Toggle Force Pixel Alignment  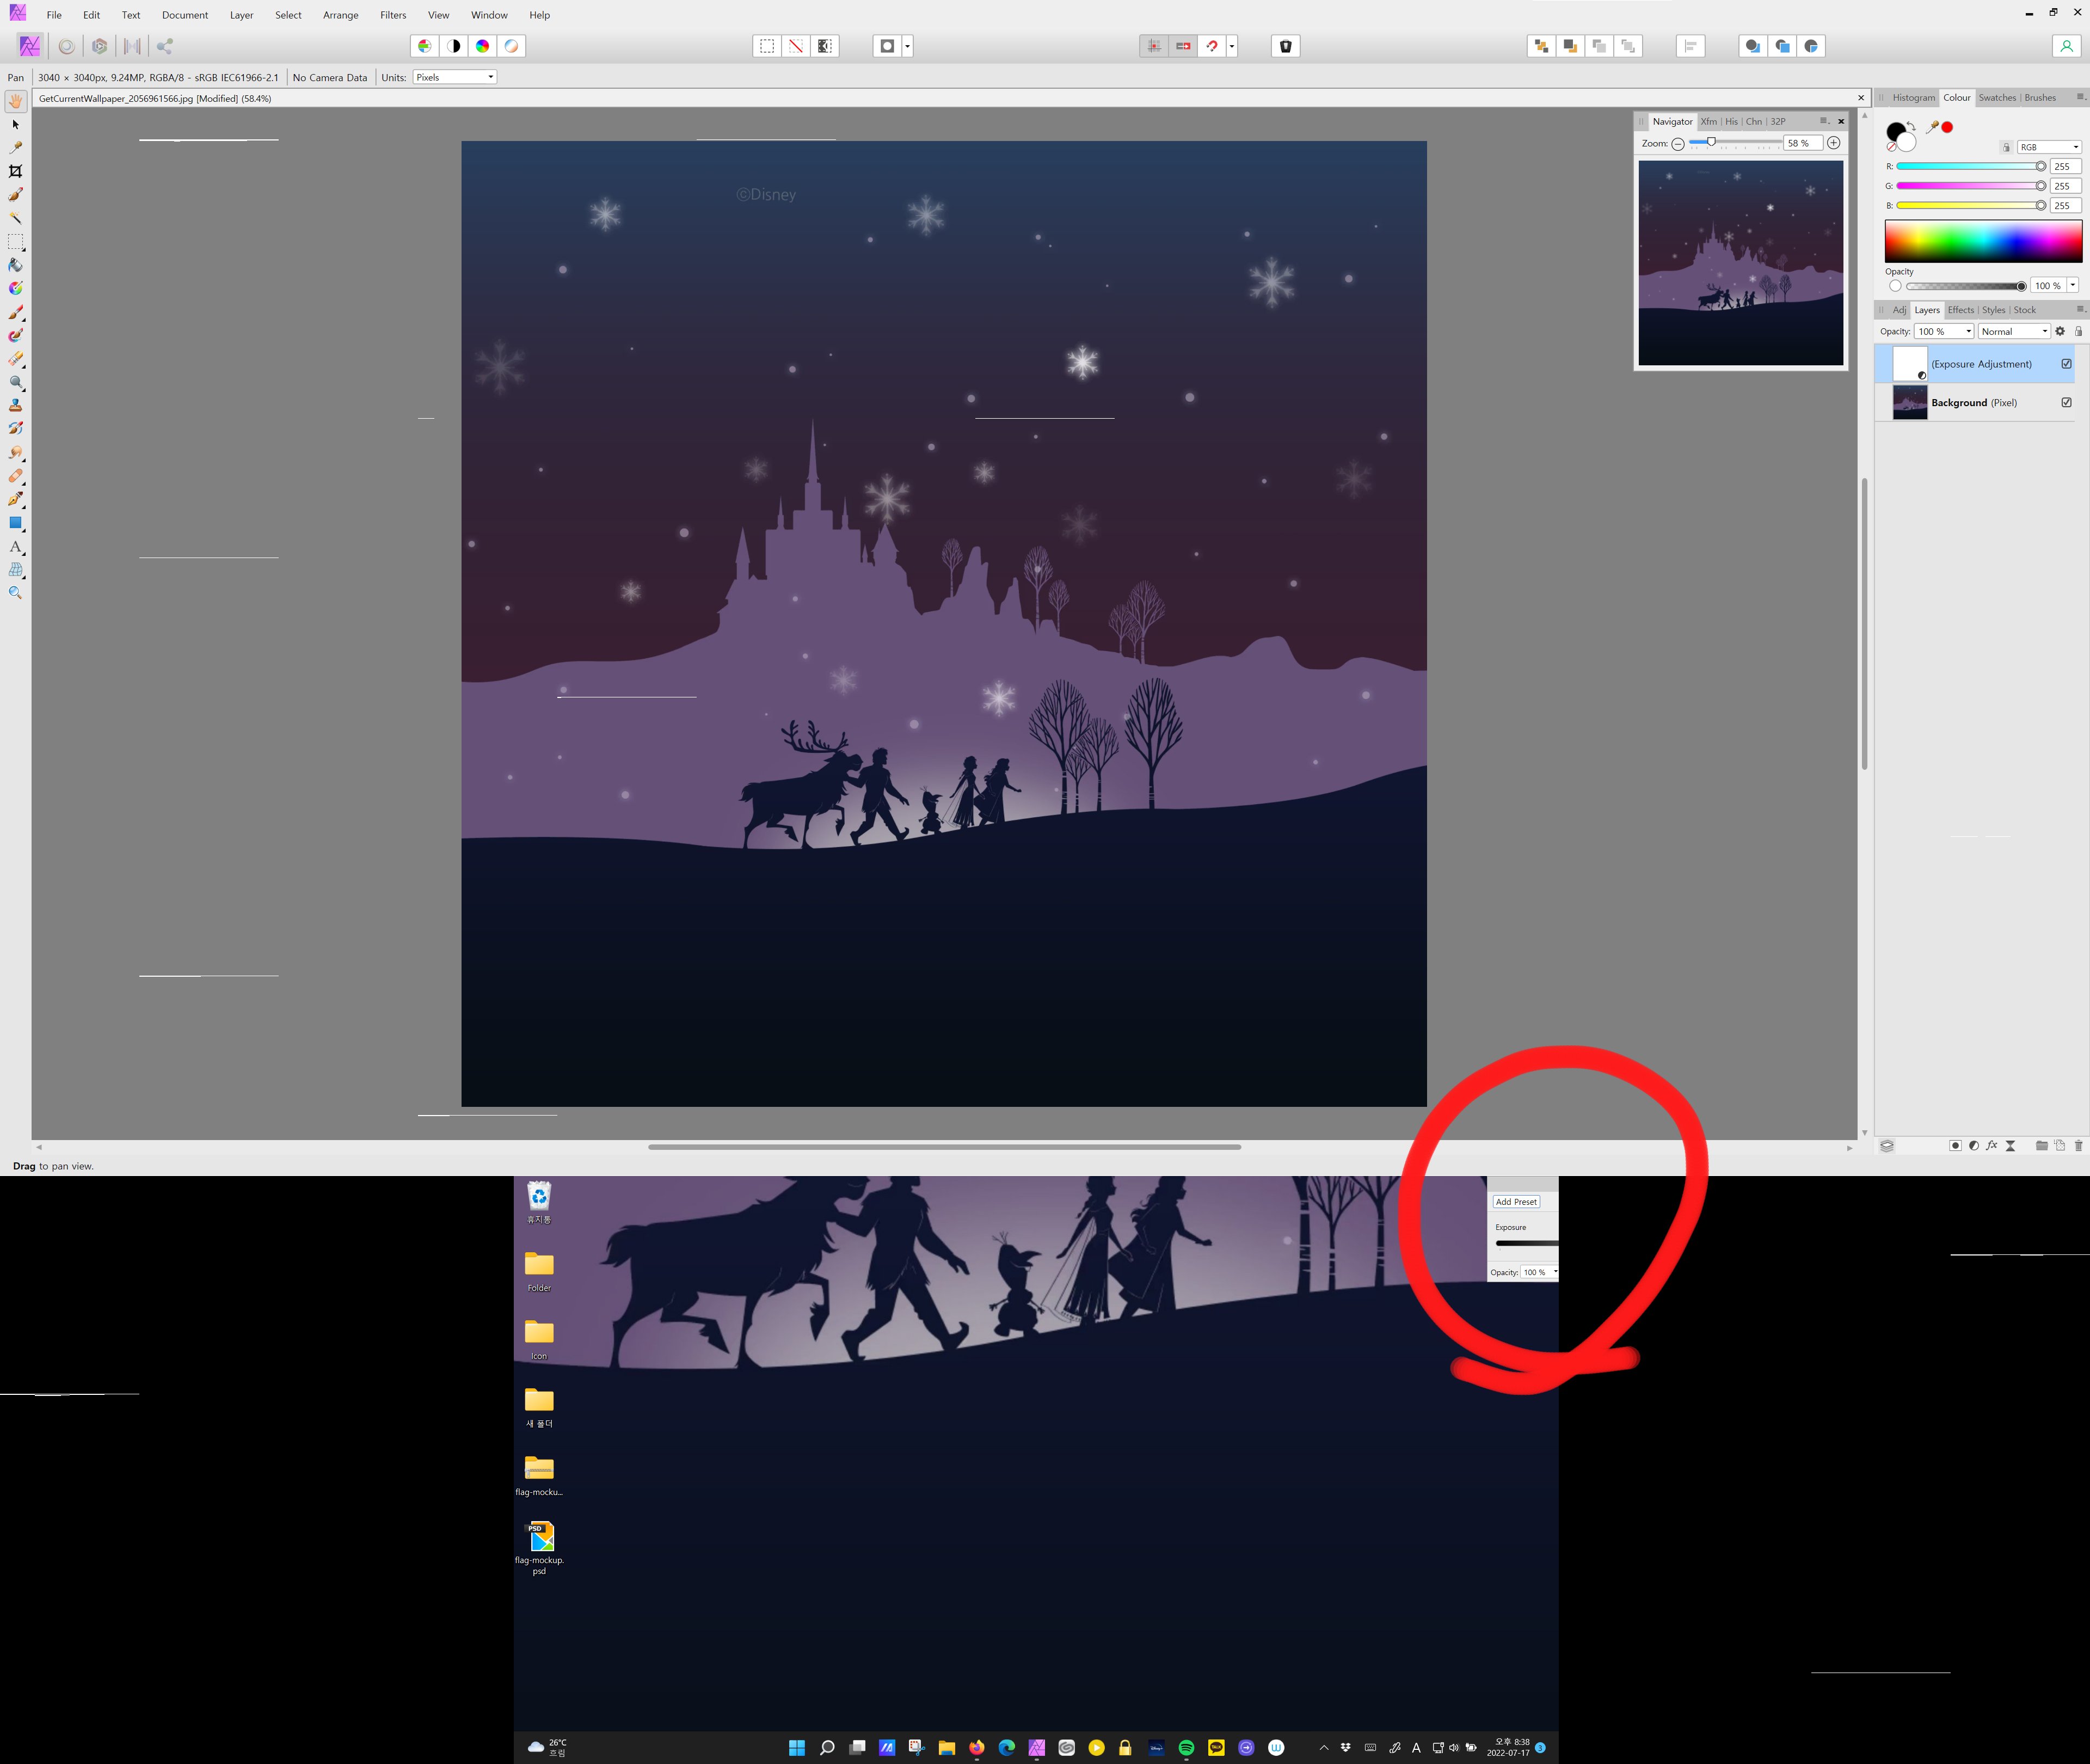(1153, 46)
